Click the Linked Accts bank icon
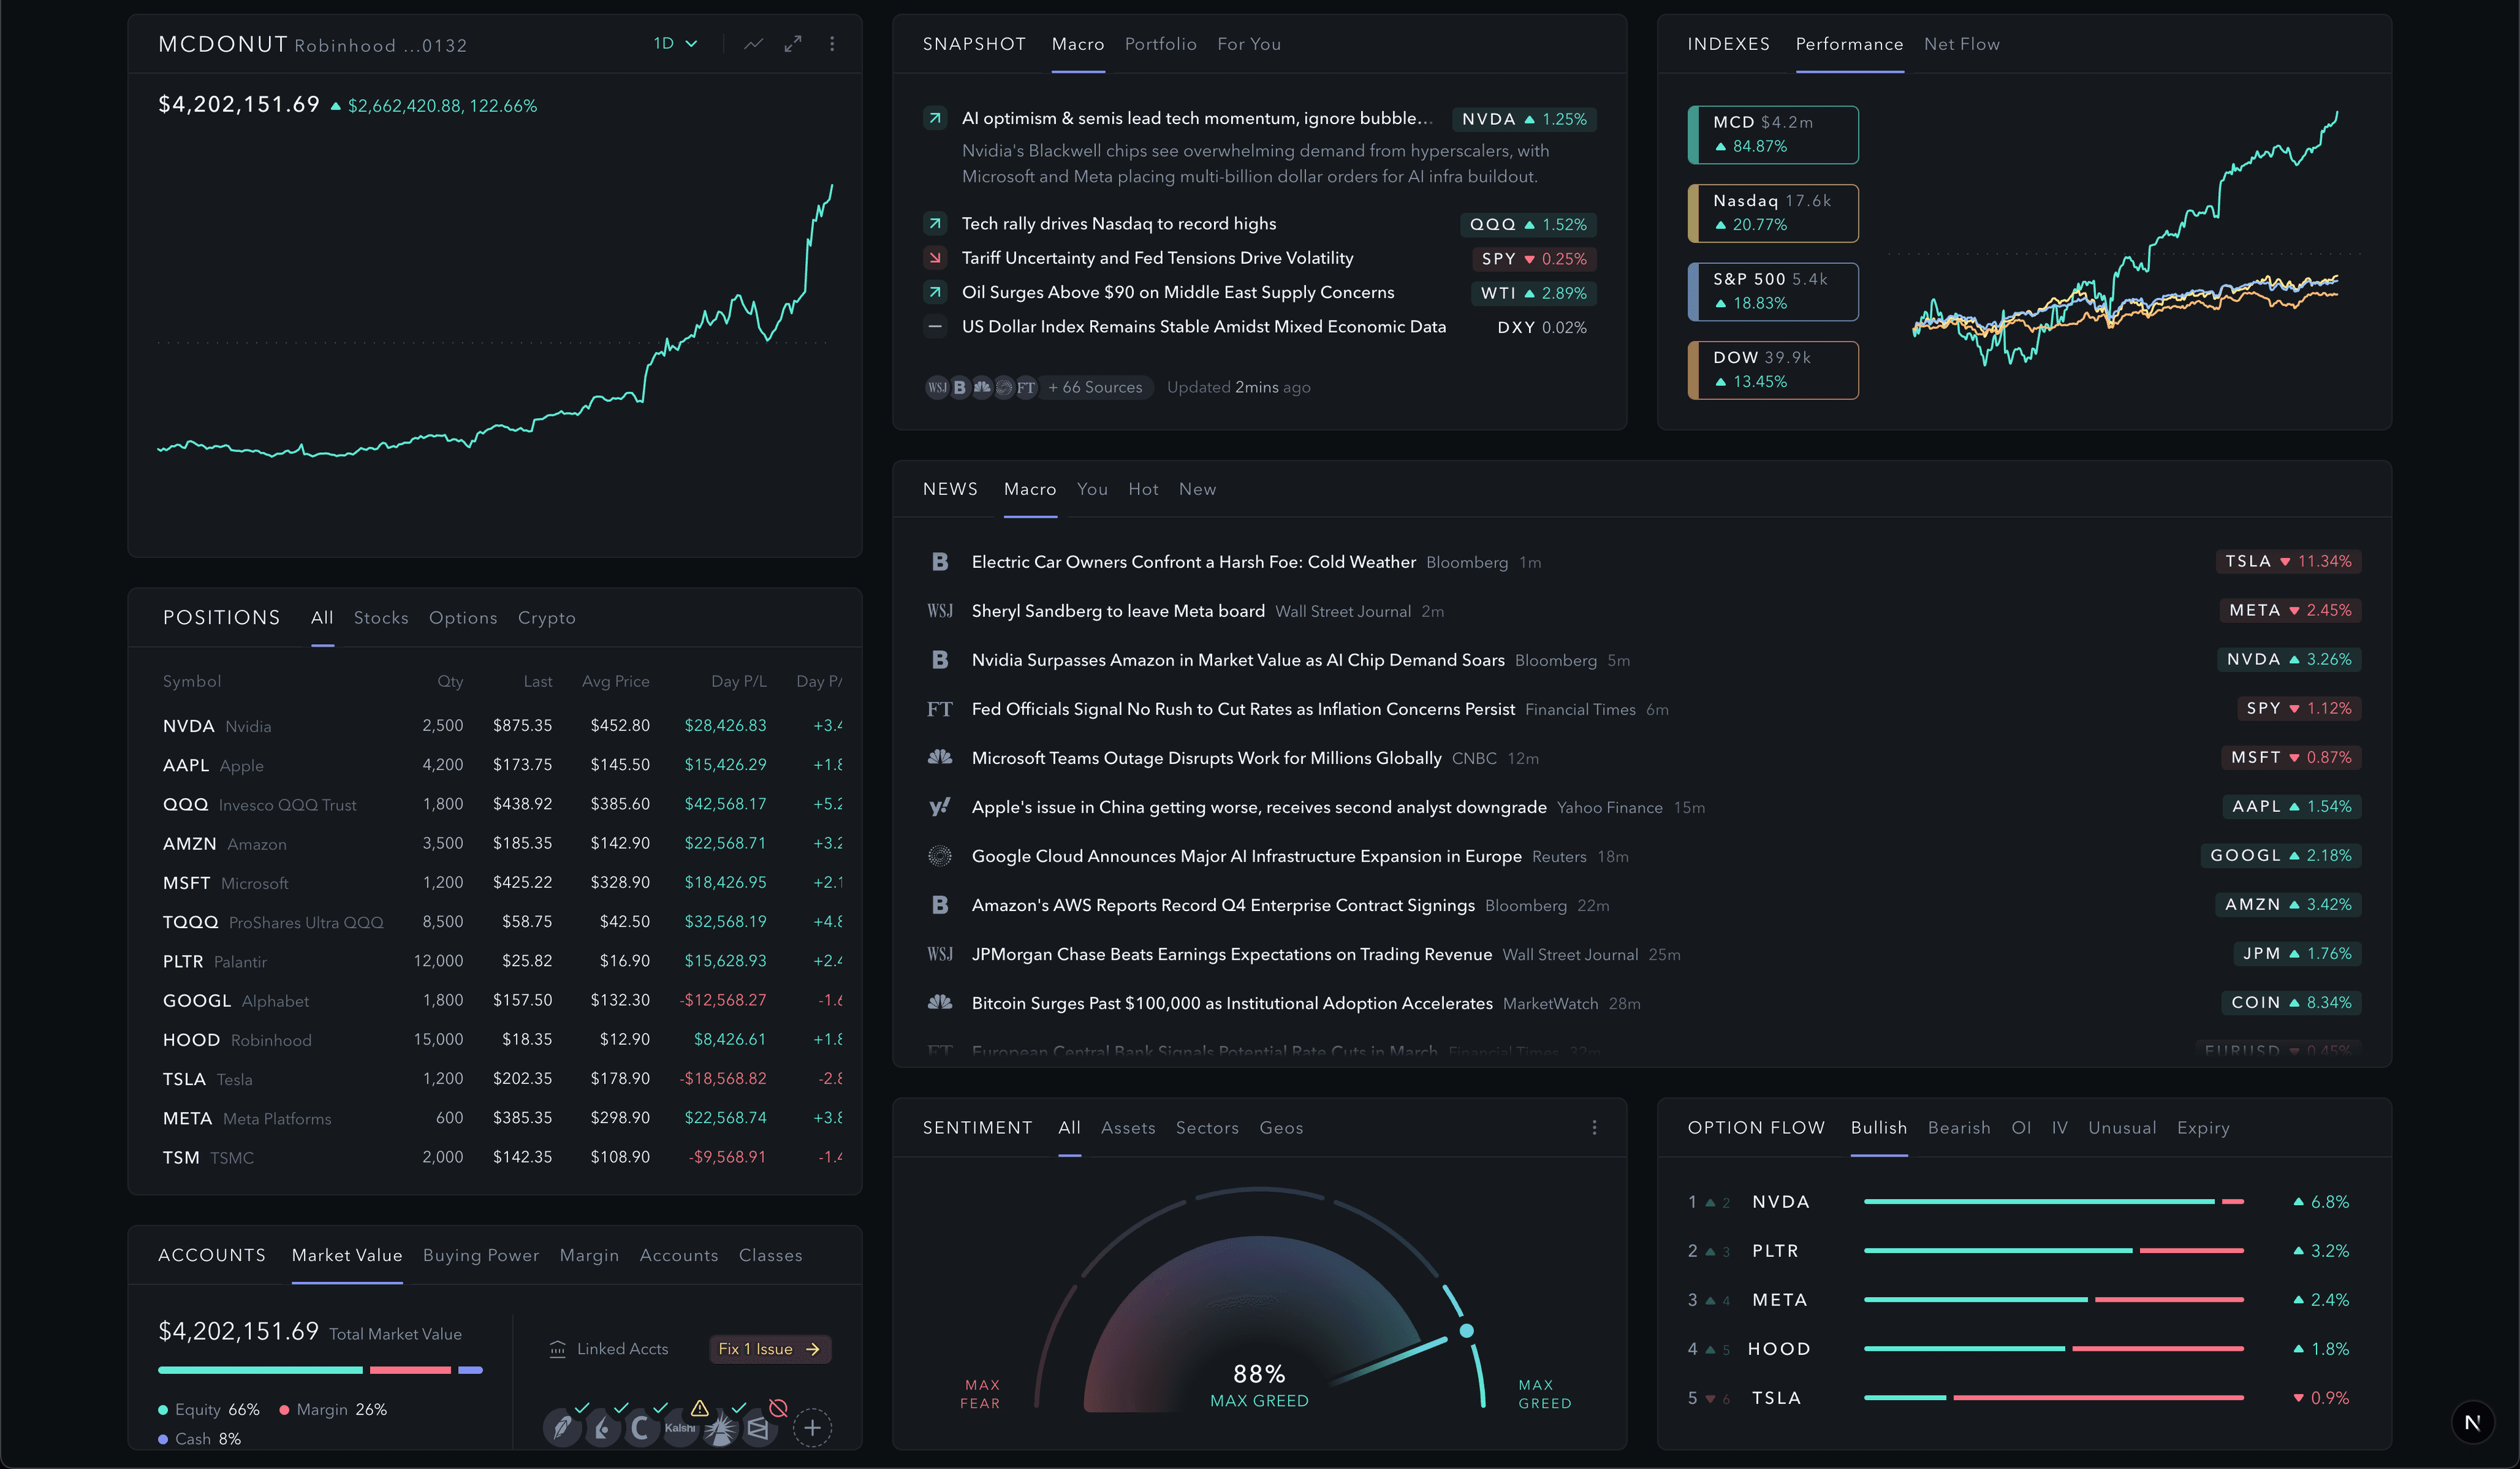The width and height of the screenshot is (2520, 1469). tap(557, 1349)
